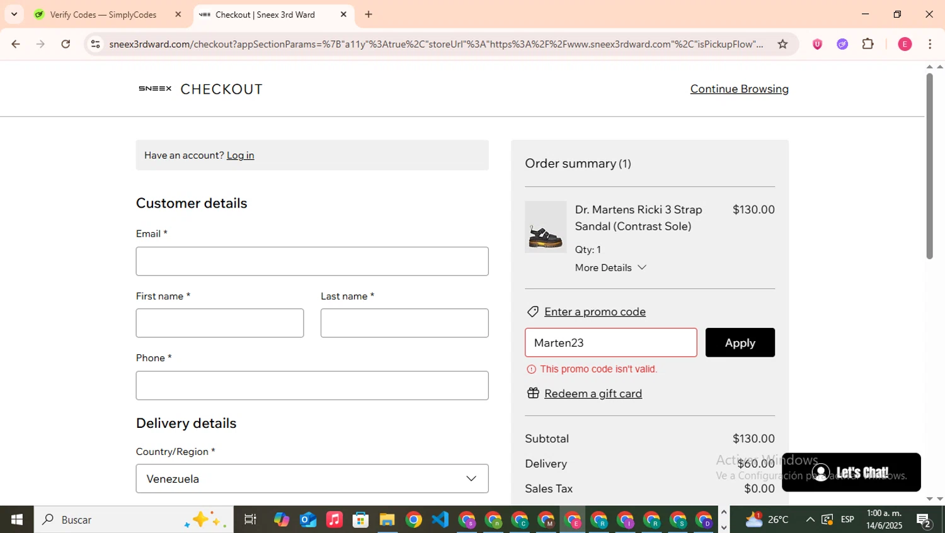Image resolution: width=945 pixels, height=533 pixels.
Task: Open Chrome three-dot menu
Action: click(x=930, y=44)
